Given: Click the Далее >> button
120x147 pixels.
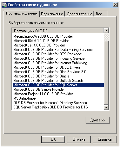Looking at the screenshot, I should [97, 120].
